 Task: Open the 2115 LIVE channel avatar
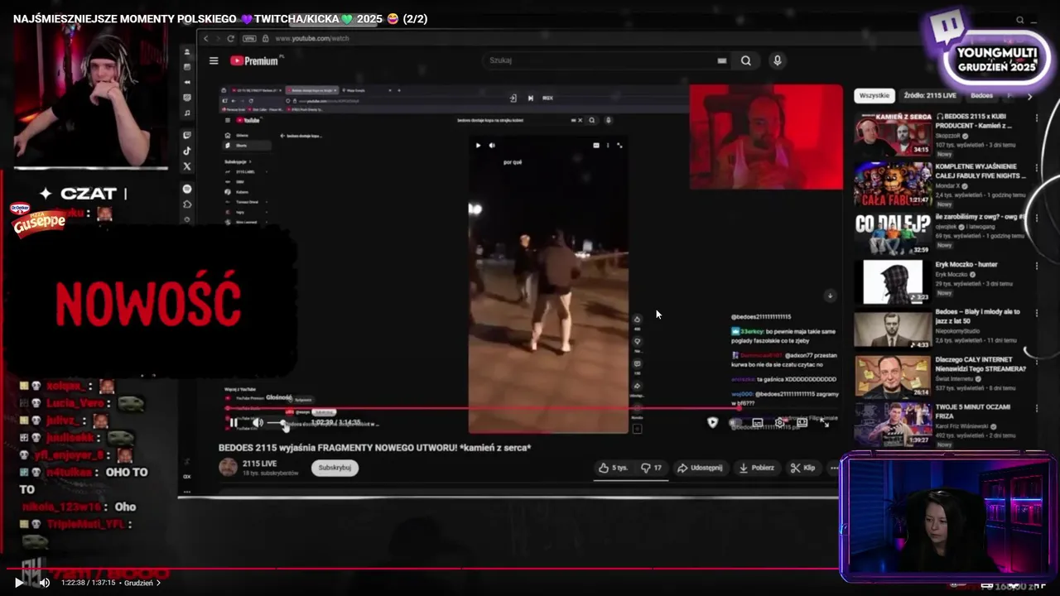pyautogui.click(x=228, y=468)
